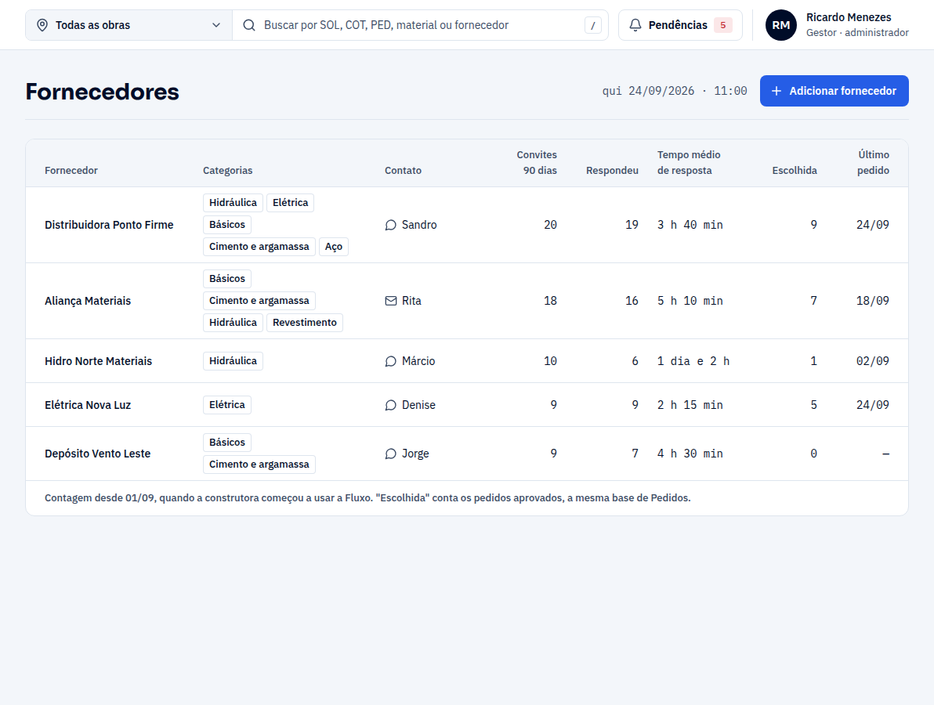Click the chat icon next to Sandro

[391, 225]
